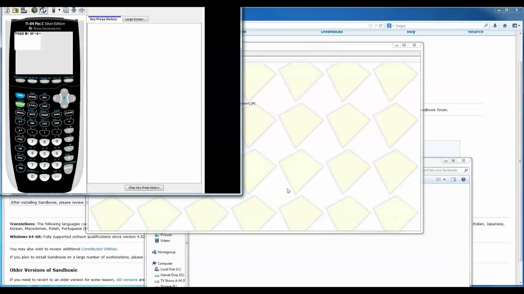The height and width of the screenshot is (294, 524).
Task: Click calculator TAN key
Action: (x=57, y=123)
